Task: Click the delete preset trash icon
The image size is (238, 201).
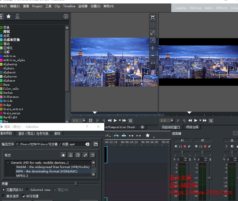Action: click(x=92, y=155)
